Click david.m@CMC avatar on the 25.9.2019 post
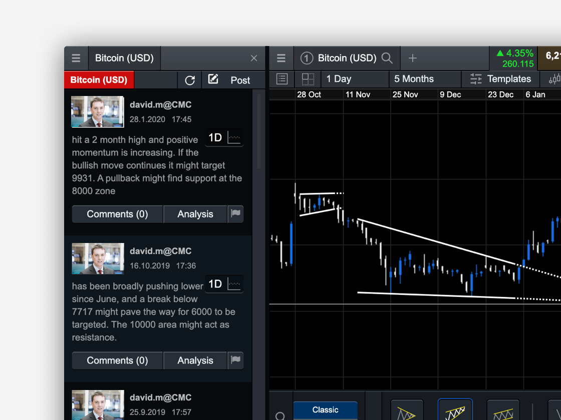This screenshot has height=420, width=561. 98,405
